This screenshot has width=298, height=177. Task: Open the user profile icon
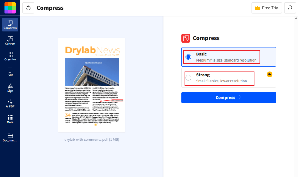click(290, 8)
